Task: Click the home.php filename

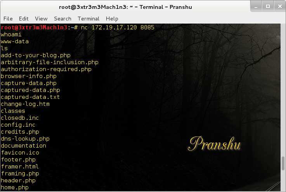Action: [15, 187]
